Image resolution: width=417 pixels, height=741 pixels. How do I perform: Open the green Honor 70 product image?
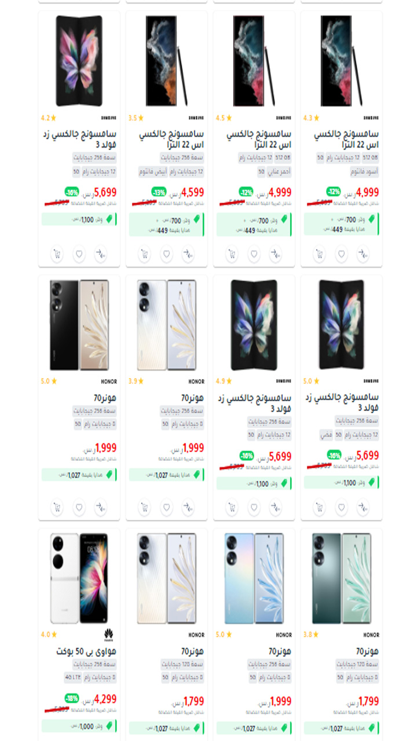click(341, 578)
